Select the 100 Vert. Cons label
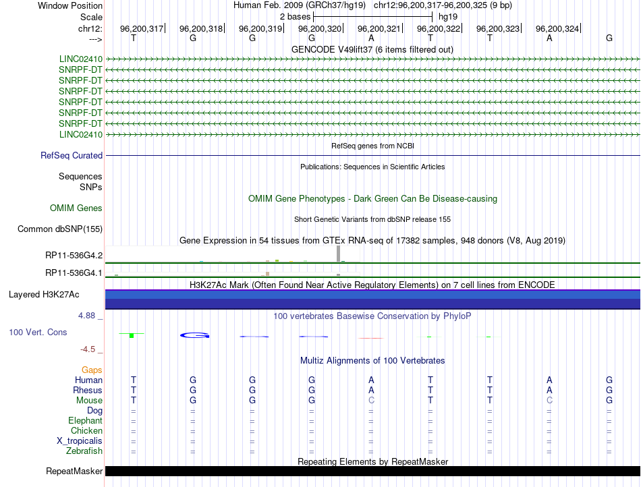The image size is (641, 487). (38, 332)
